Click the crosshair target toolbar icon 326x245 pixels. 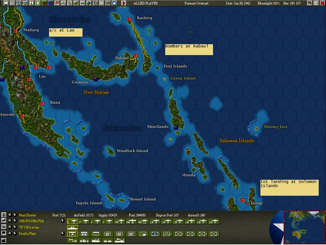click(x=95, y=3)
